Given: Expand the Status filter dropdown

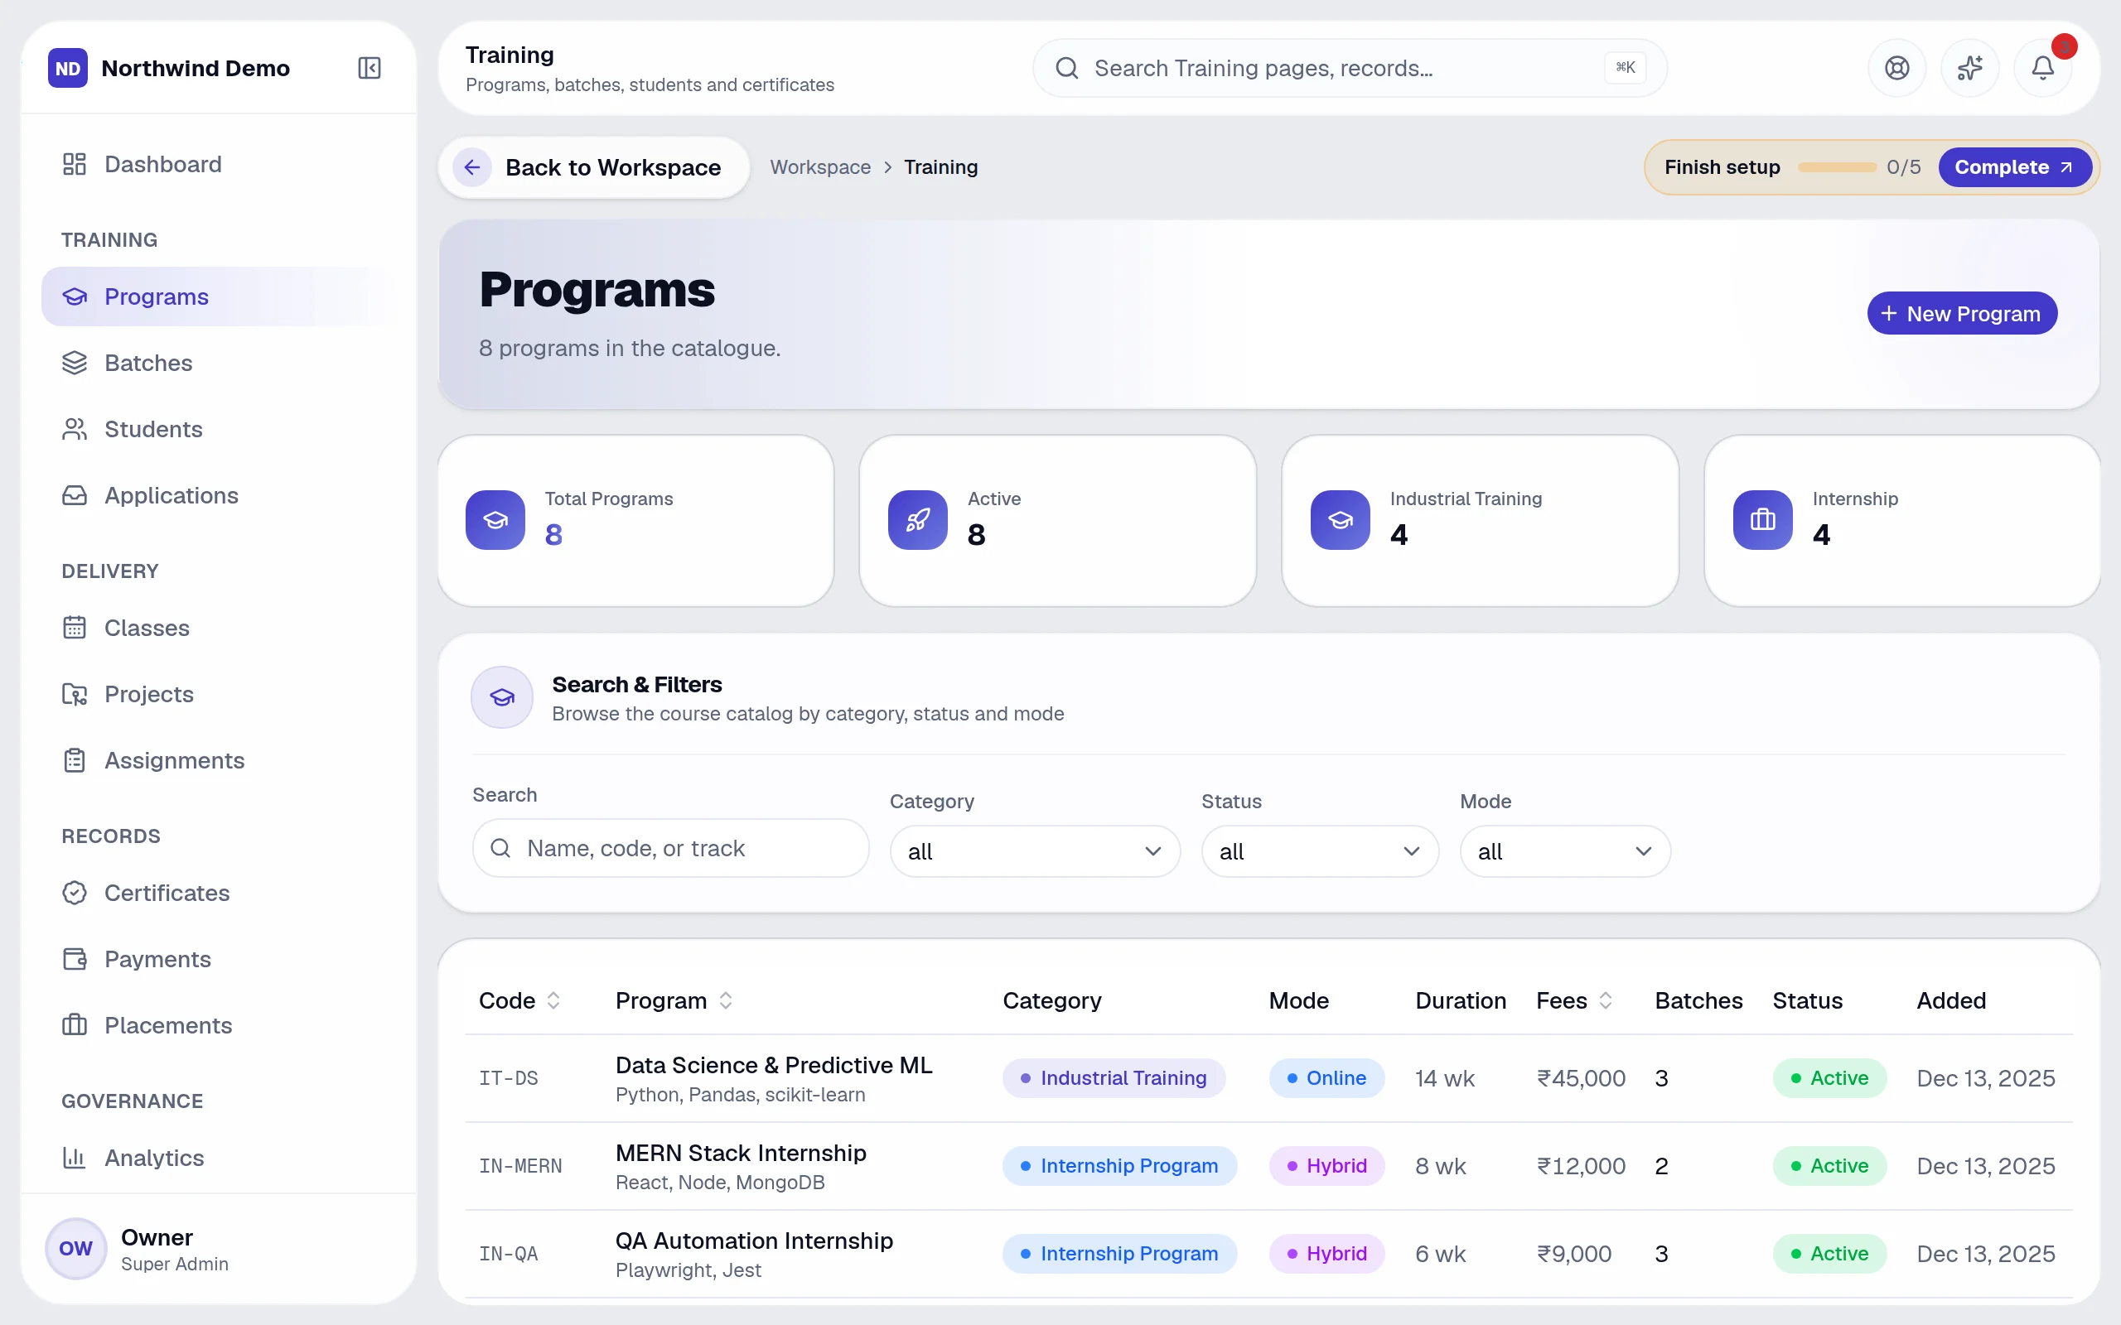Looking at the screenshot, I should (x=1320, y=851).
